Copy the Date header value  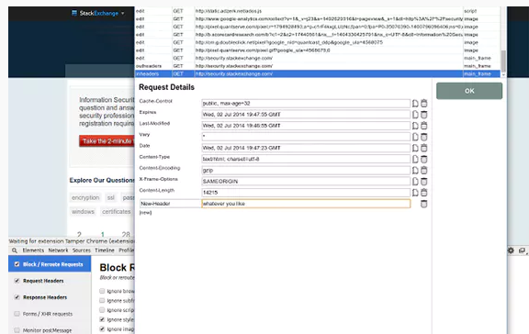415,148
